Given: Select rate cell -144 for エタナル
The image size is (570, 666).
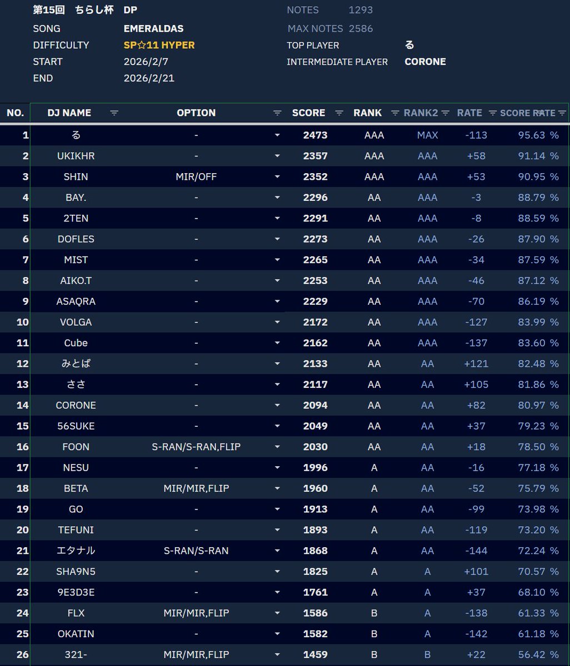Looking at the screenshot, I should 476,551.
